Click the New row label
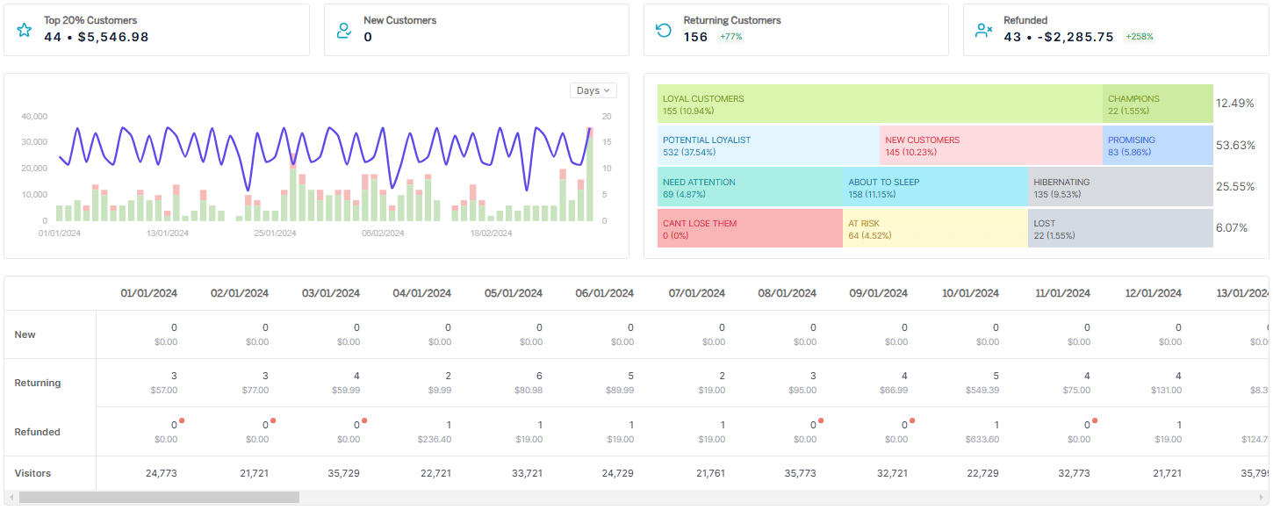 coord(25,334)
